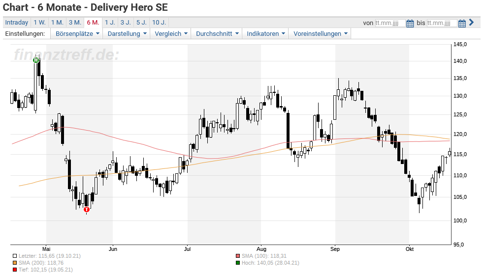
Task: Expand the Vergleich dropdown
Action: [171, 33]
